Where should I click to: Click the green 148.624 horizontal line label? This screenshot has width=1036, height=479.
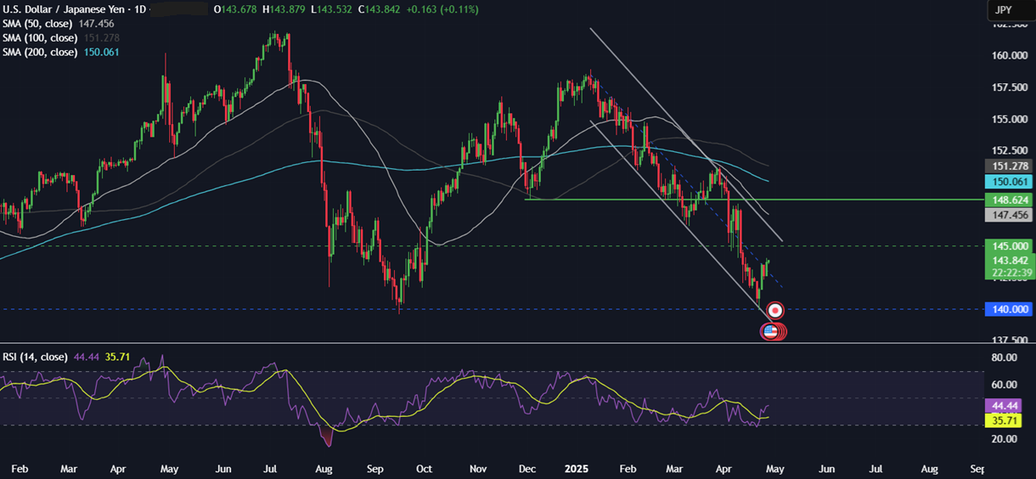(1008, 200)
